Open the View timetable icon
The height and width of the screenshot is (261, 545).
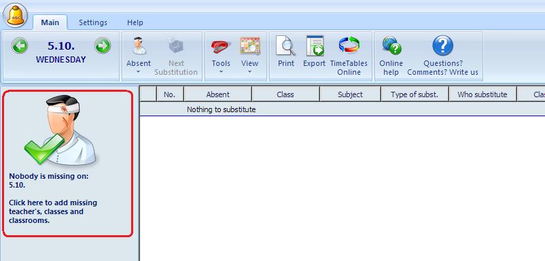click(x=250, y=46)
